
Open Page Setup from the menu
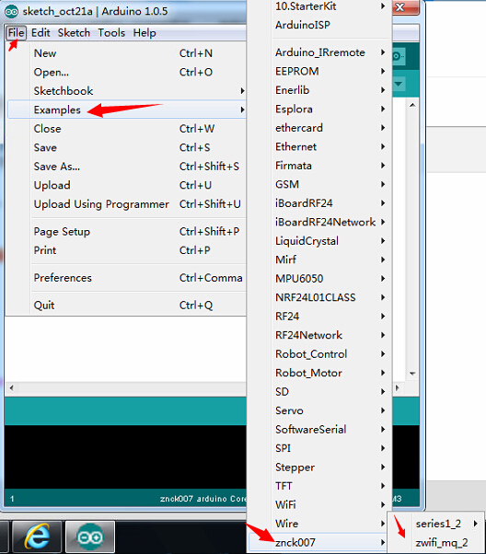click(126, 231)
